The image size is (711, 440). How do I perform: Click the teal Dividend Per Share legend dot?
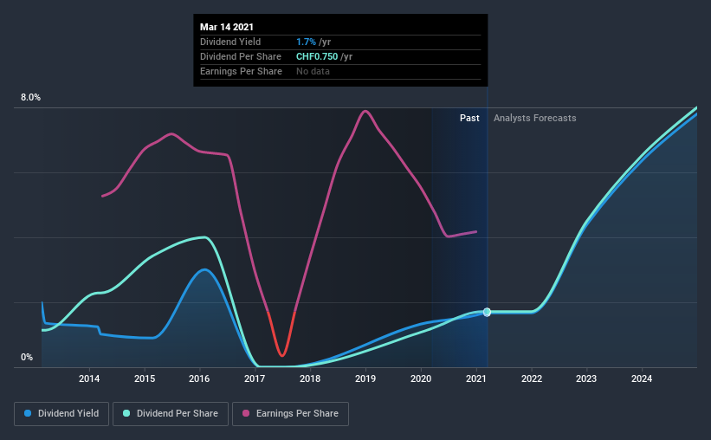click(x=126, y=413)
